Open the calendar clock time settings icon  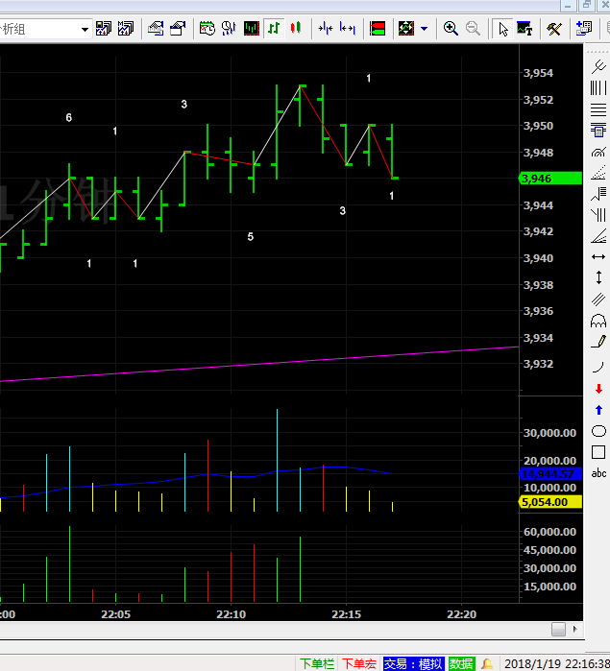click(x=207, y=29)
